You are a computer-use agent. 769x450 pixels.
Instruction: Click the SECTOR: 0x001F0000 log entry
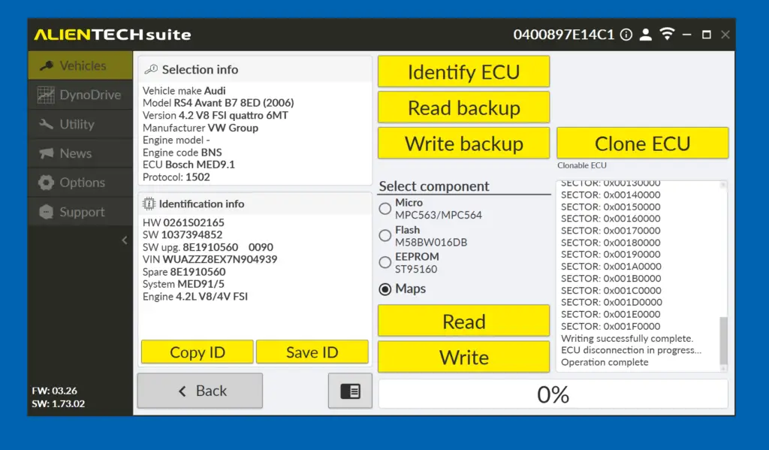pos(611,326)
